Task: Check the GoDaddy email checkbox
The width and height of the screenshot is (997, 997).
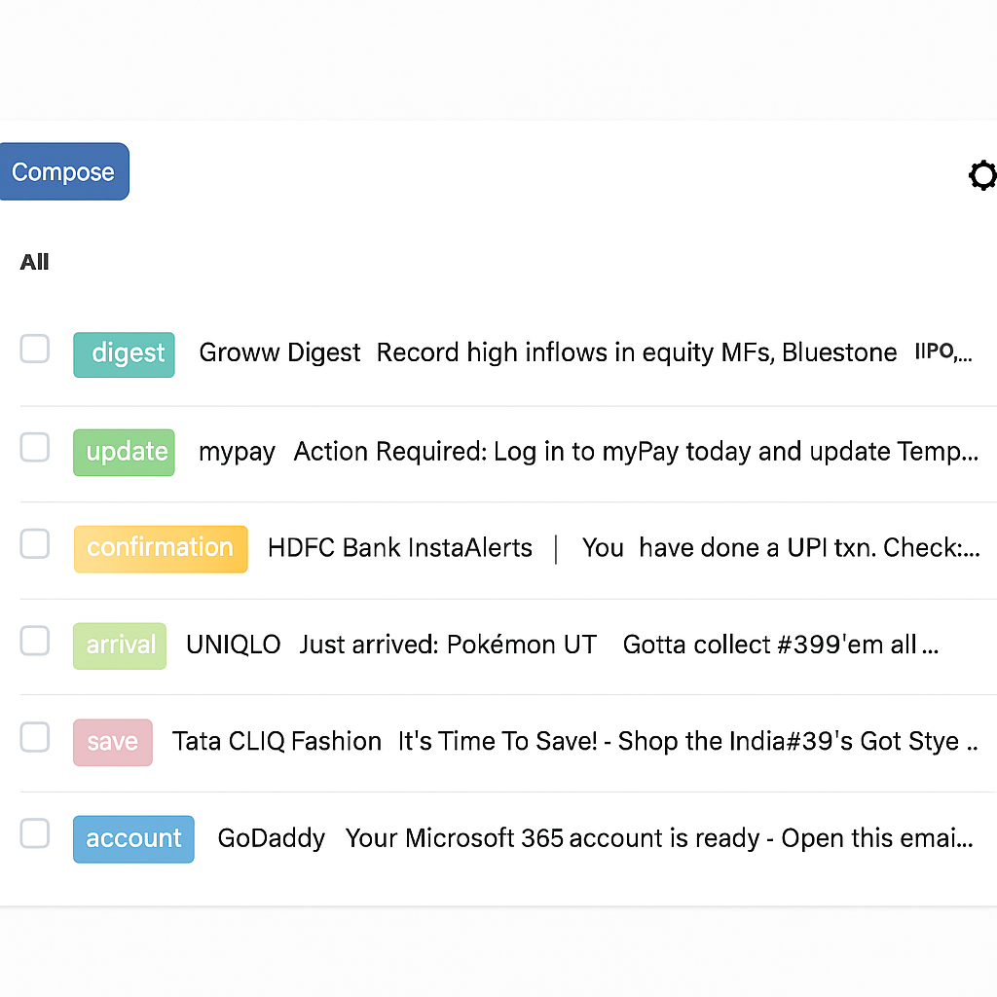Action: click(x=35, y=833)
